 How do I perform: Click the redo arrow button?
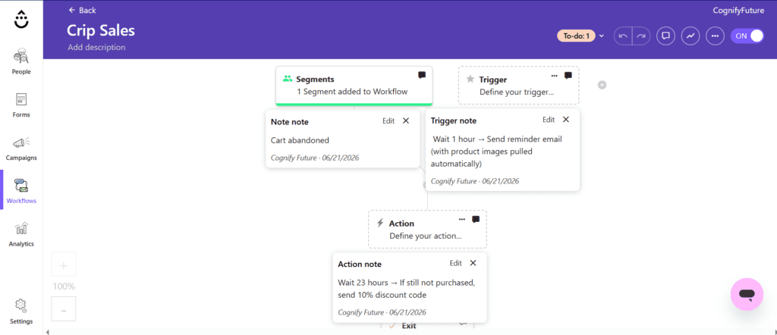tap(641, 36)
